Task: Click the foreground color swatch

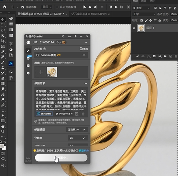Action: coord(2,146)
